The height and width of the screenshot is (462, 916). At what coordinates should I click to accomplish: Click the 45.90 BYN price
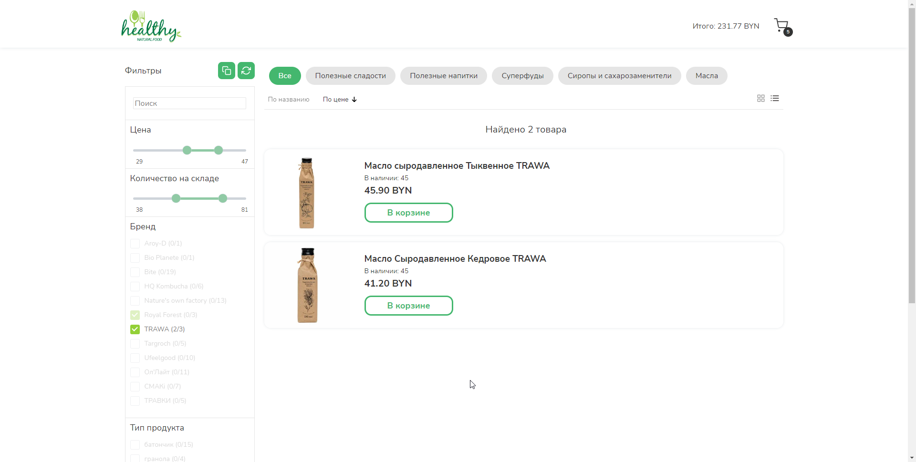point(388,191)
